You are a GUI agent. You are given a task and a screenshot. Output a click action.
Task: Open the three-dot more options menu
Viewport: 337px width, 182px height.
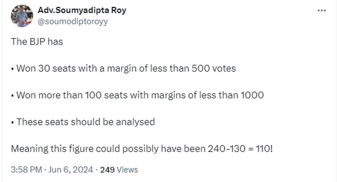322,10
